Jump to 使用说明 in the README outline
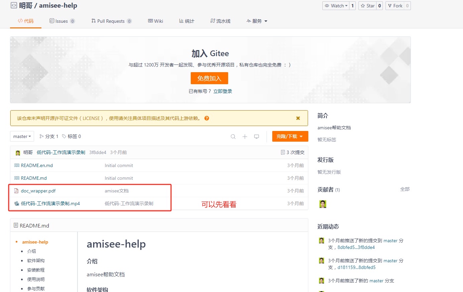Screen dimensions: 463x292 click(36, 279)
